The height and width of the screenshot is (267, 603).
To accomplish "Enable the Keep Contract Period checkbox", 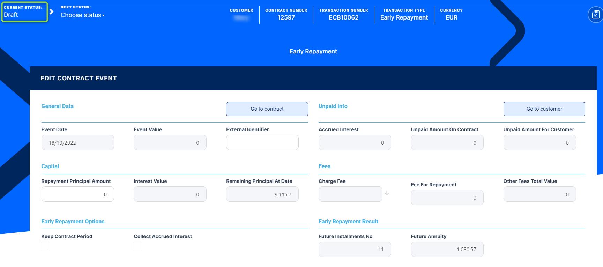I will (x=45, y=245).
